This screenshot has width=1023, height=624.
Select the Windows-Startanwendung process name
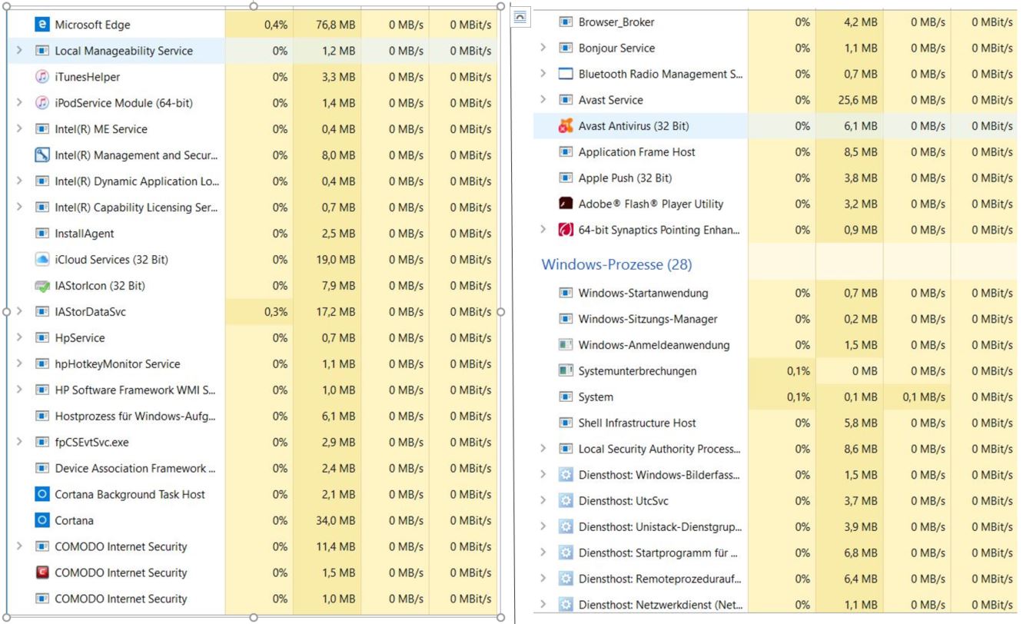[643, 293]
